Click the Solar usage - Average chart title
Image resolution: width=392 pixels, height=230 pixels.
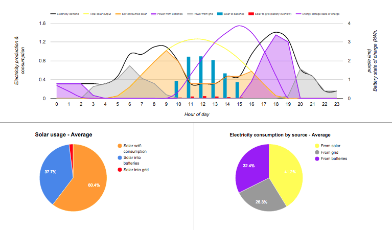point(63,135)
